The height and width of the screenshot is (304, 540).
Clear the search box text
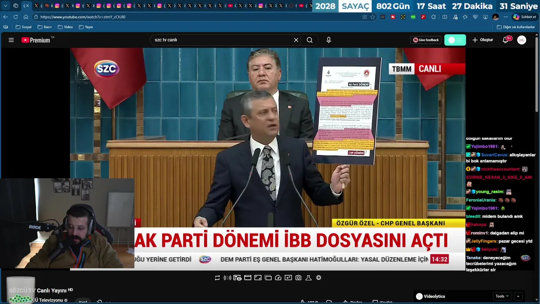pos(296,40)
